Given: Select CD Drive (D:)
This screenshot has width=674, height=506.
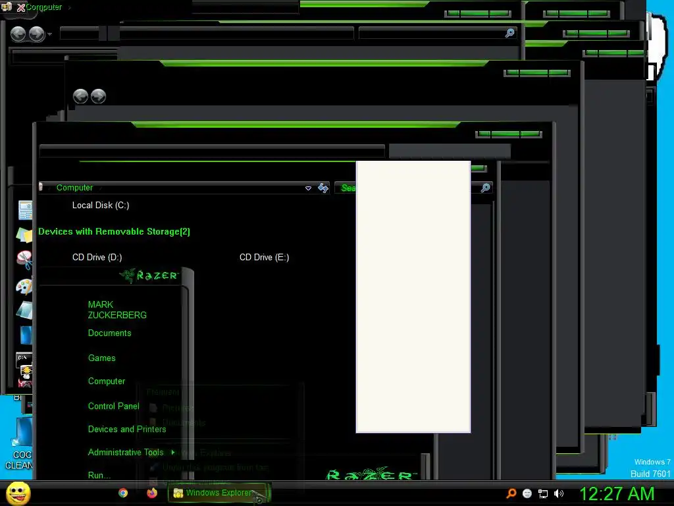Looking at the screenshot, I should coord(97,258).
